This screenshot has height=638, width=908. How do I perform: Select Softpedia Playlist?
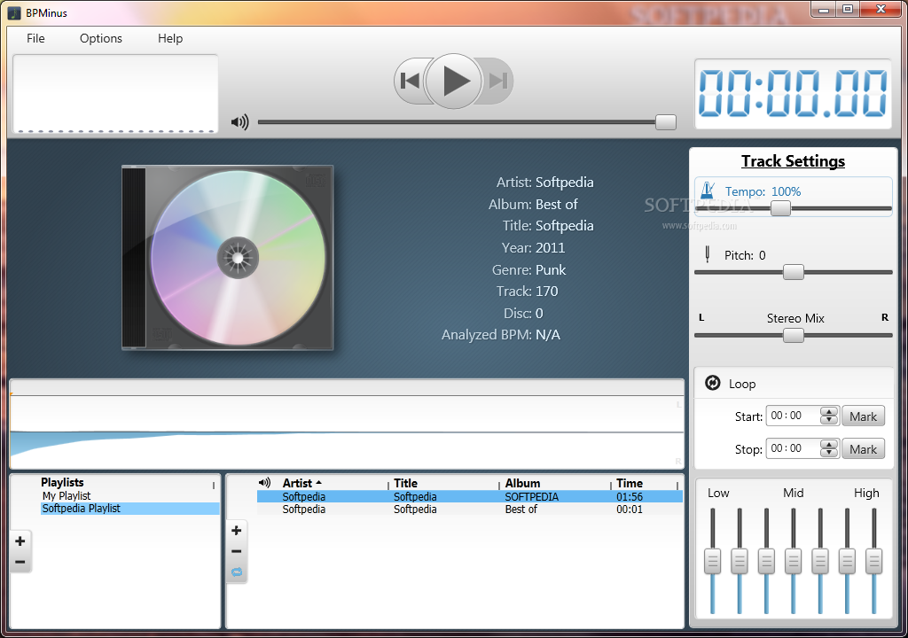[129, 509]
